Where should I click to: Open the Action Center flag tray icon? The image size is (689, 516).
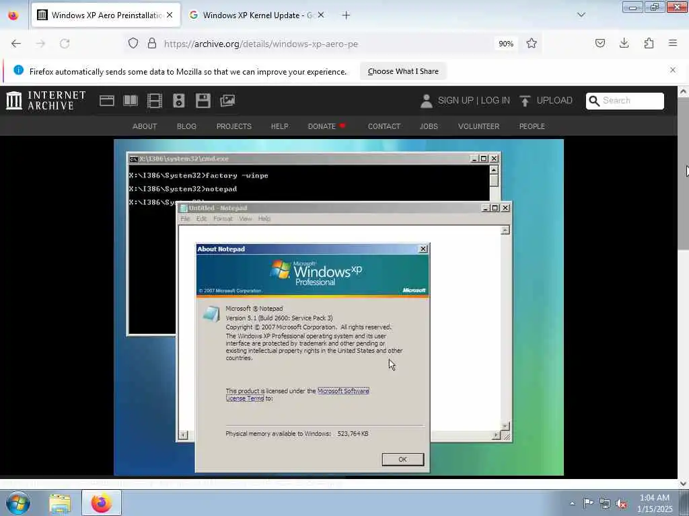(588, 503)
